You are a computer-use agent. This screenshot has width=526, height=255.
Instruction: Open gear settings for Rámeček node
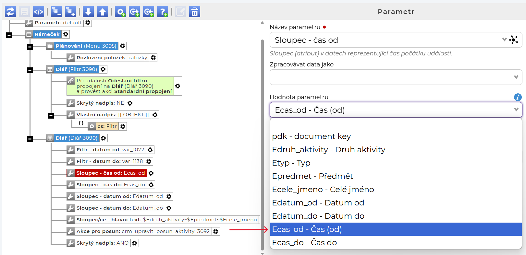tap(66, 34)
